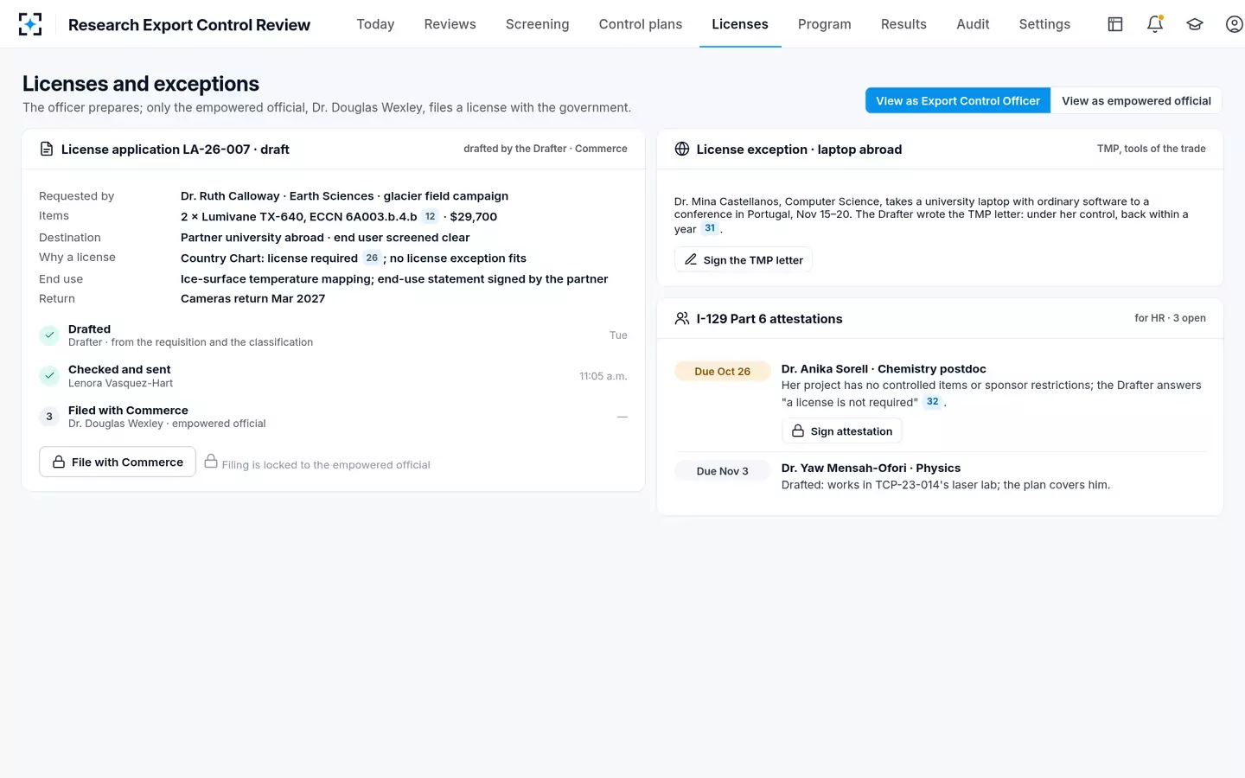Image resolution: width=1245 pixels, height=778 pixels.
Task: Click the 11:05 a.m. timestamp
Action: [x=603, y=376]
